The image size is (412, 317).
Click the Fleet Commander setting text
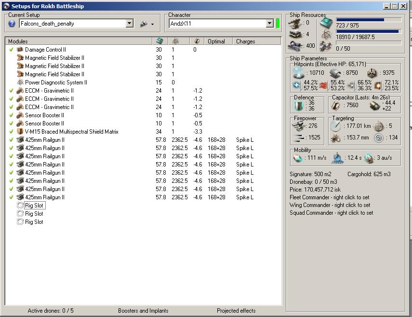tap(329, 197)
